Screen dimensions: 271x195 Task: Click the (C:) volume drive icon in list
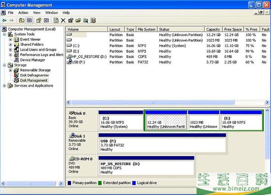(x=69, y=45)
